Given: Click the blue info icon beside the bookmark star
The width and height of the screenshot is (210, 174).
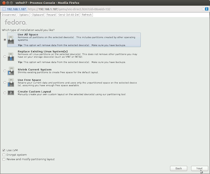Looking at the screenshot, I should click(207, 9).
